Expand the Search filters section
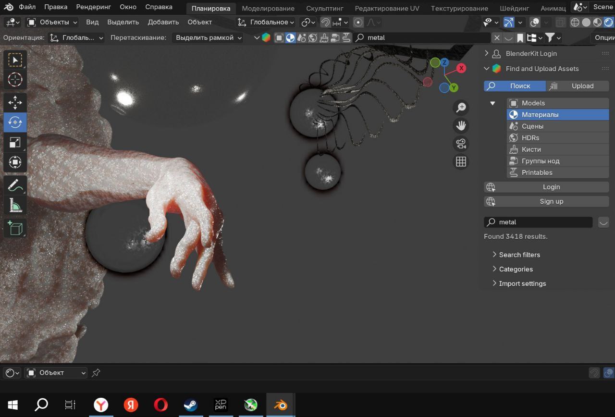The image size is (615, 417). point(519,255)
